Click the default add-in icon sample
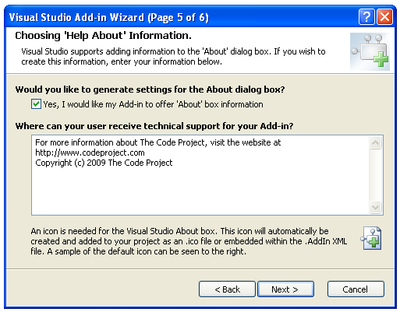Screen dimensions: 400x312 (x=371, y=238)
